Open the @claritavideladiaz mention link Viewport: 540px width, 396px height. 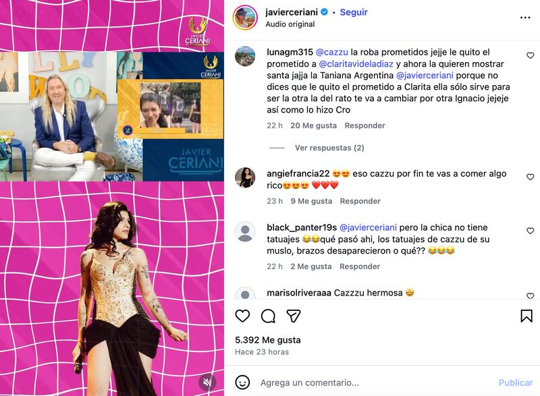[x=356, y=64]
